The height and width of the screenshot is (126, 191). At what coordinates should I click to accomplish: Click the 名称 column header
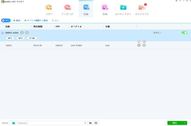click(x=8, y=27)
